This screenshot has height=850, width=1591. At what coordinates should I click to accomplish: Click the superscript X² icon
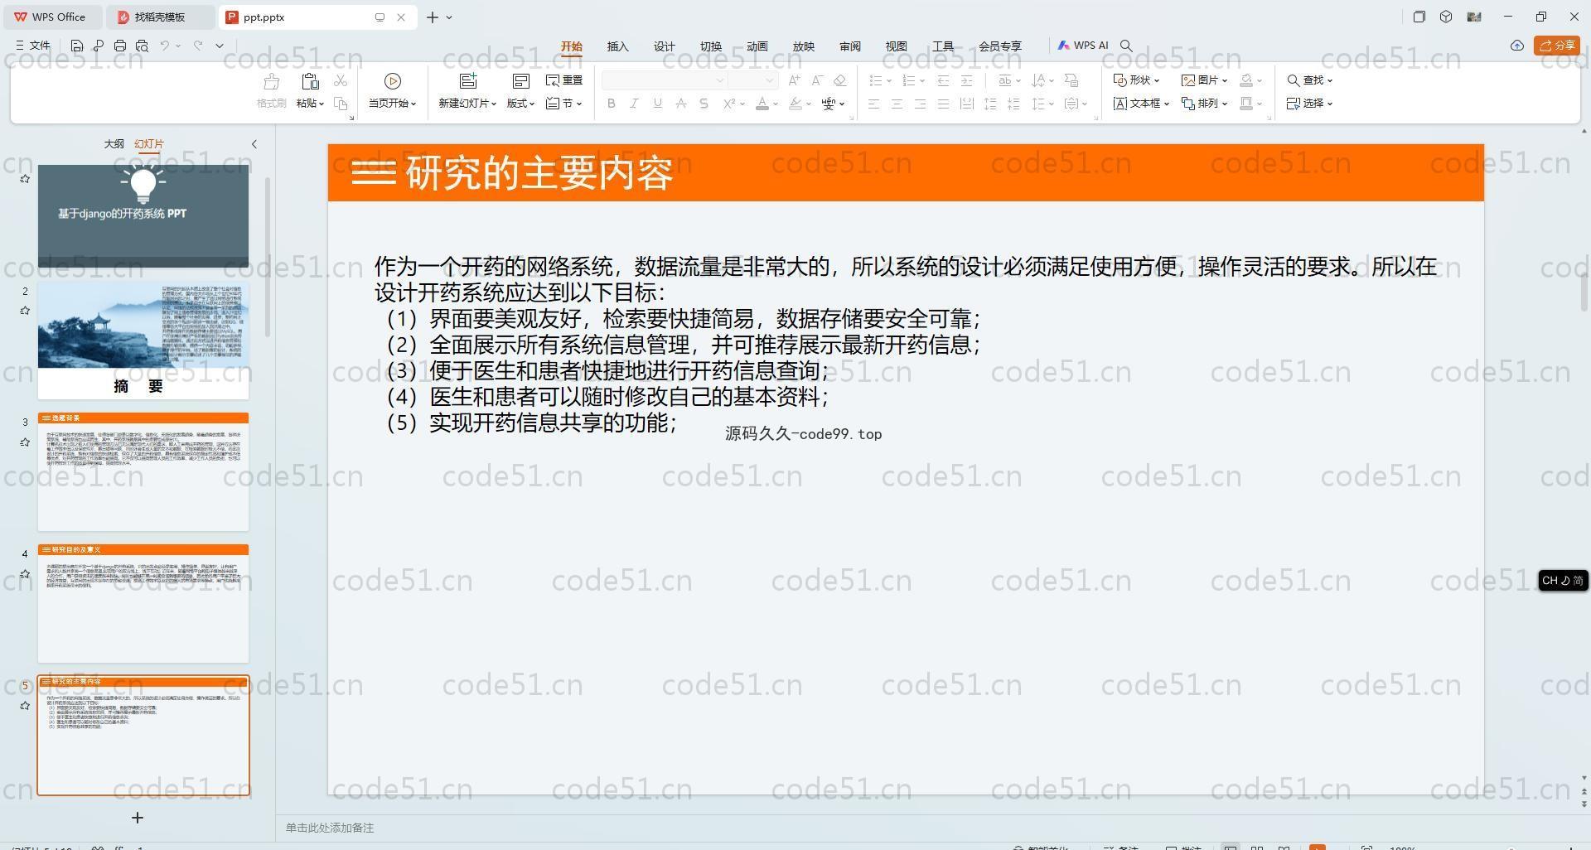(729, 104)
